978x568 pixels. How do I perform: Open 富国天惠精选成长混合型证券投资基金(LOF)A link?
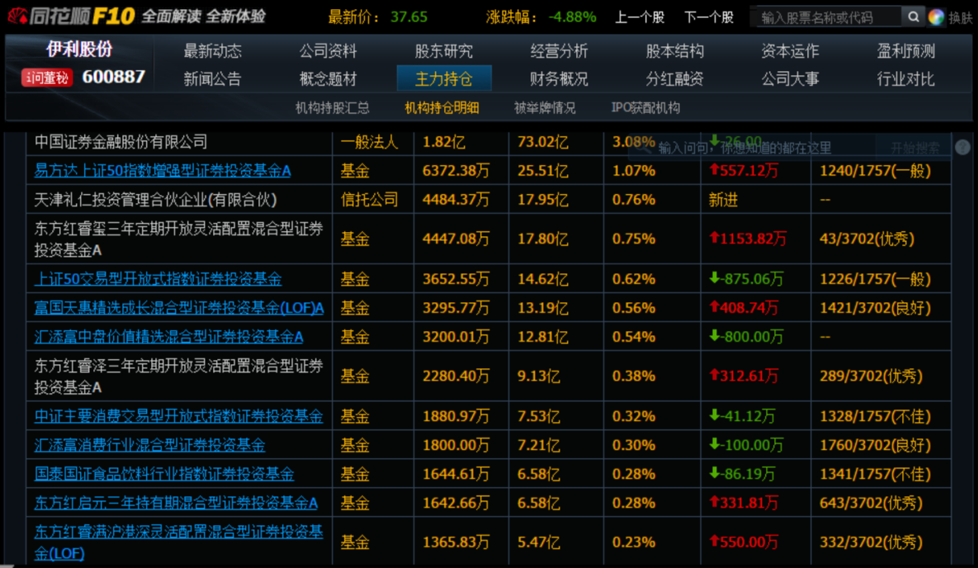[x=179, y=308]
